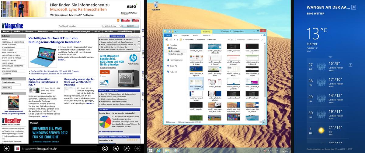This screenshot has width=365, height=153.
Task: Open Internet Explorer from the taskbar
Action: 158,150
